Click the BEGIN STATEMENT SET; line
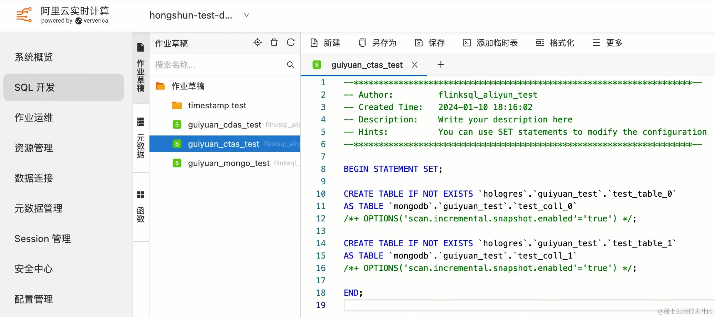The height and width of the screenshot is (317, 715). pos(393,169)
